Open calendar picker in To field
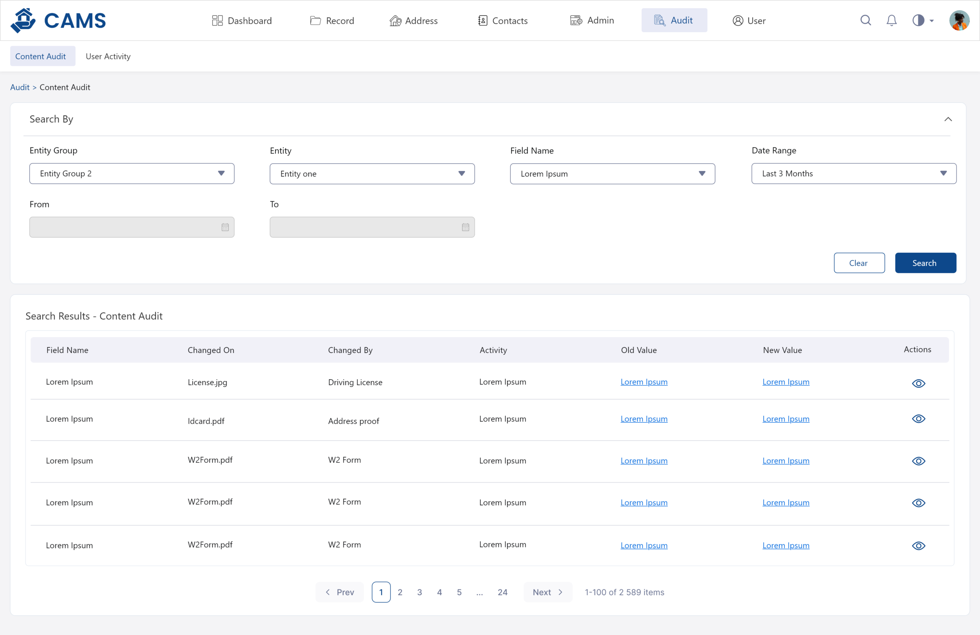Image resolution: width=980 pixels, height=635 pixels. (465, 227)
